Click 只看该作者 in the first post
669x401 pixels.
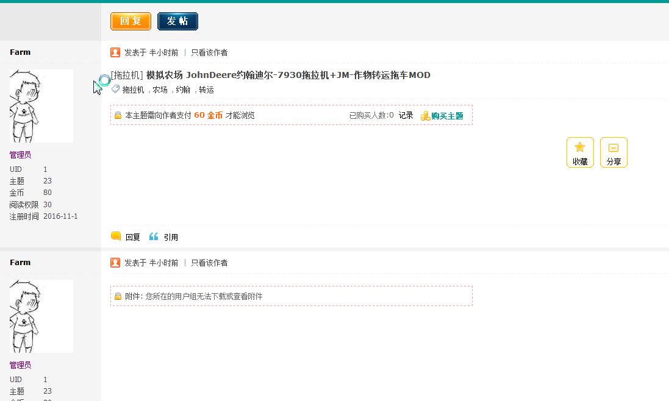pyautogui.click(x=209, y=53)
